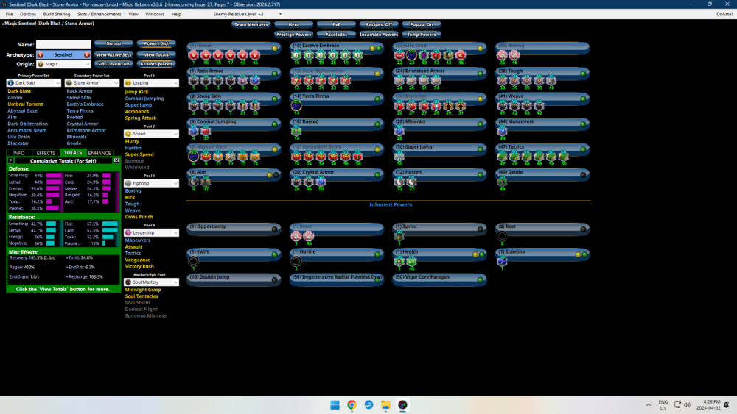737x414 pixels.
Task: Click the Accolades button
Action: (336, 35)
